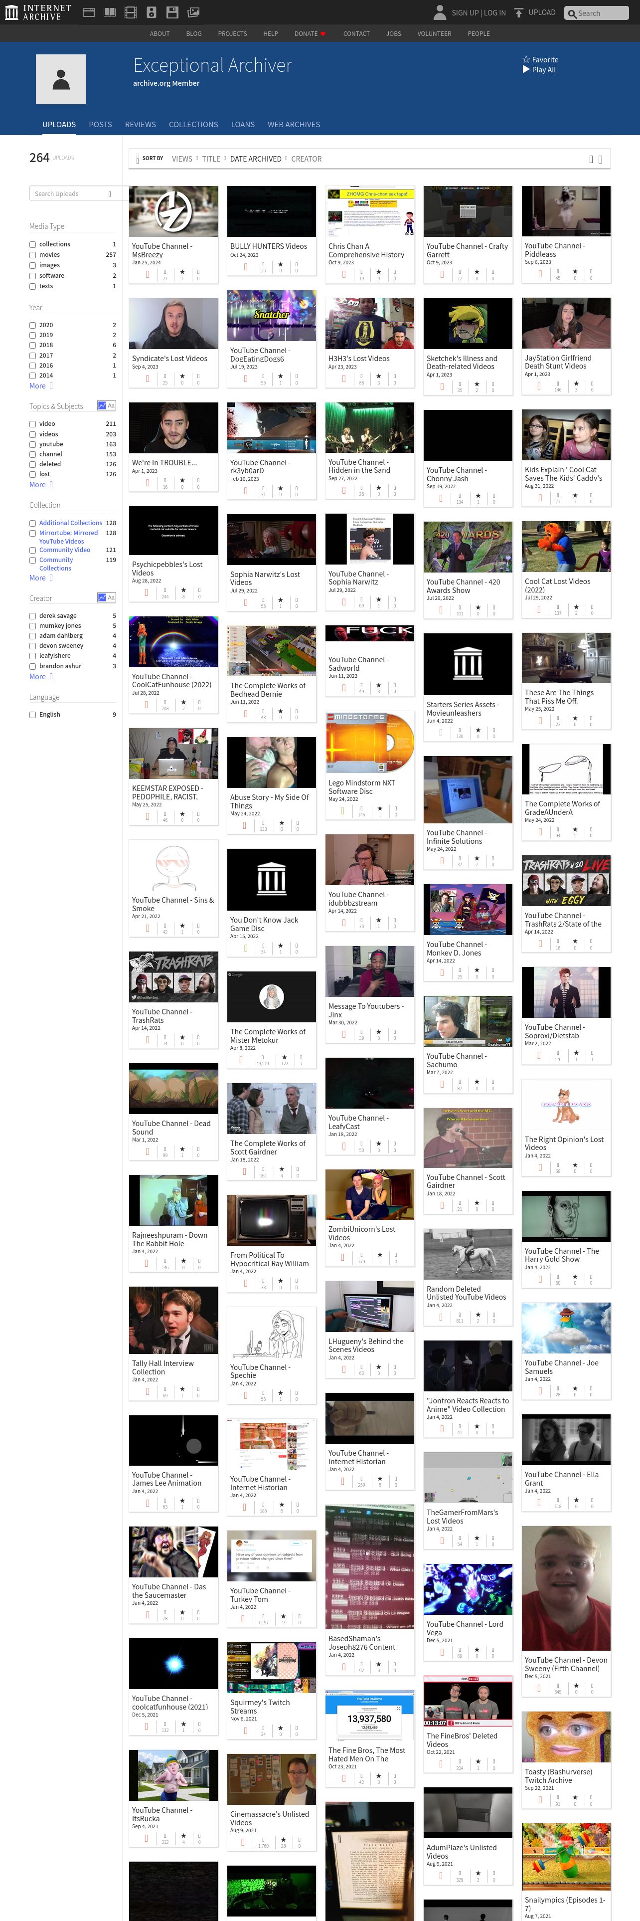Expand More under the Collection filter
The height and width of the screenshot is (1921, 640).
click(41, 578)
